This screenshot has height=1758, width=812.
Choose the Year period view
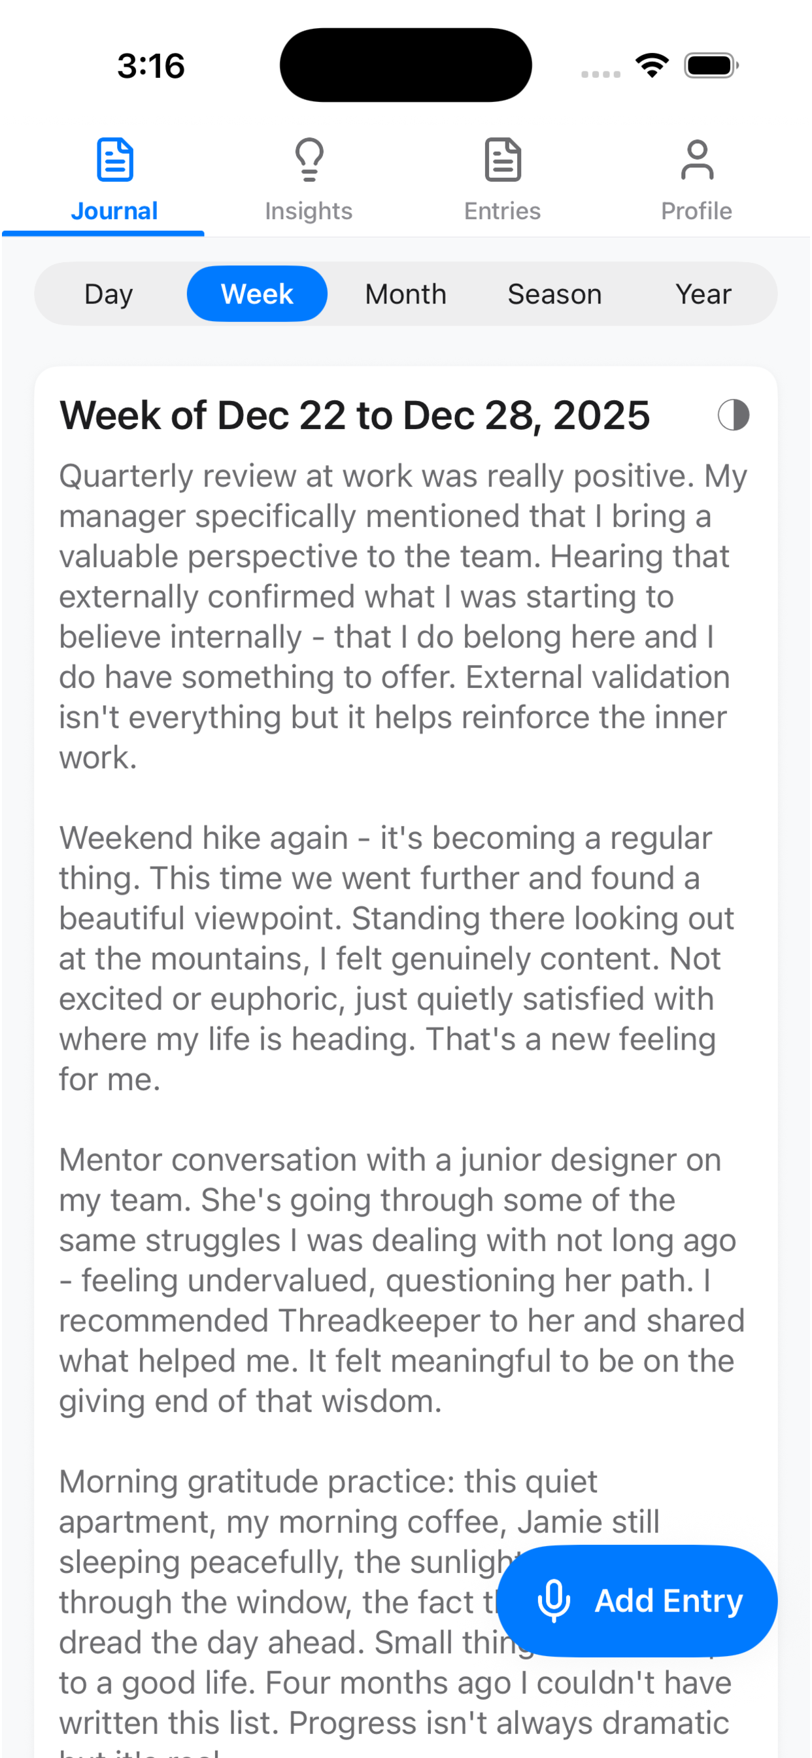703,294
